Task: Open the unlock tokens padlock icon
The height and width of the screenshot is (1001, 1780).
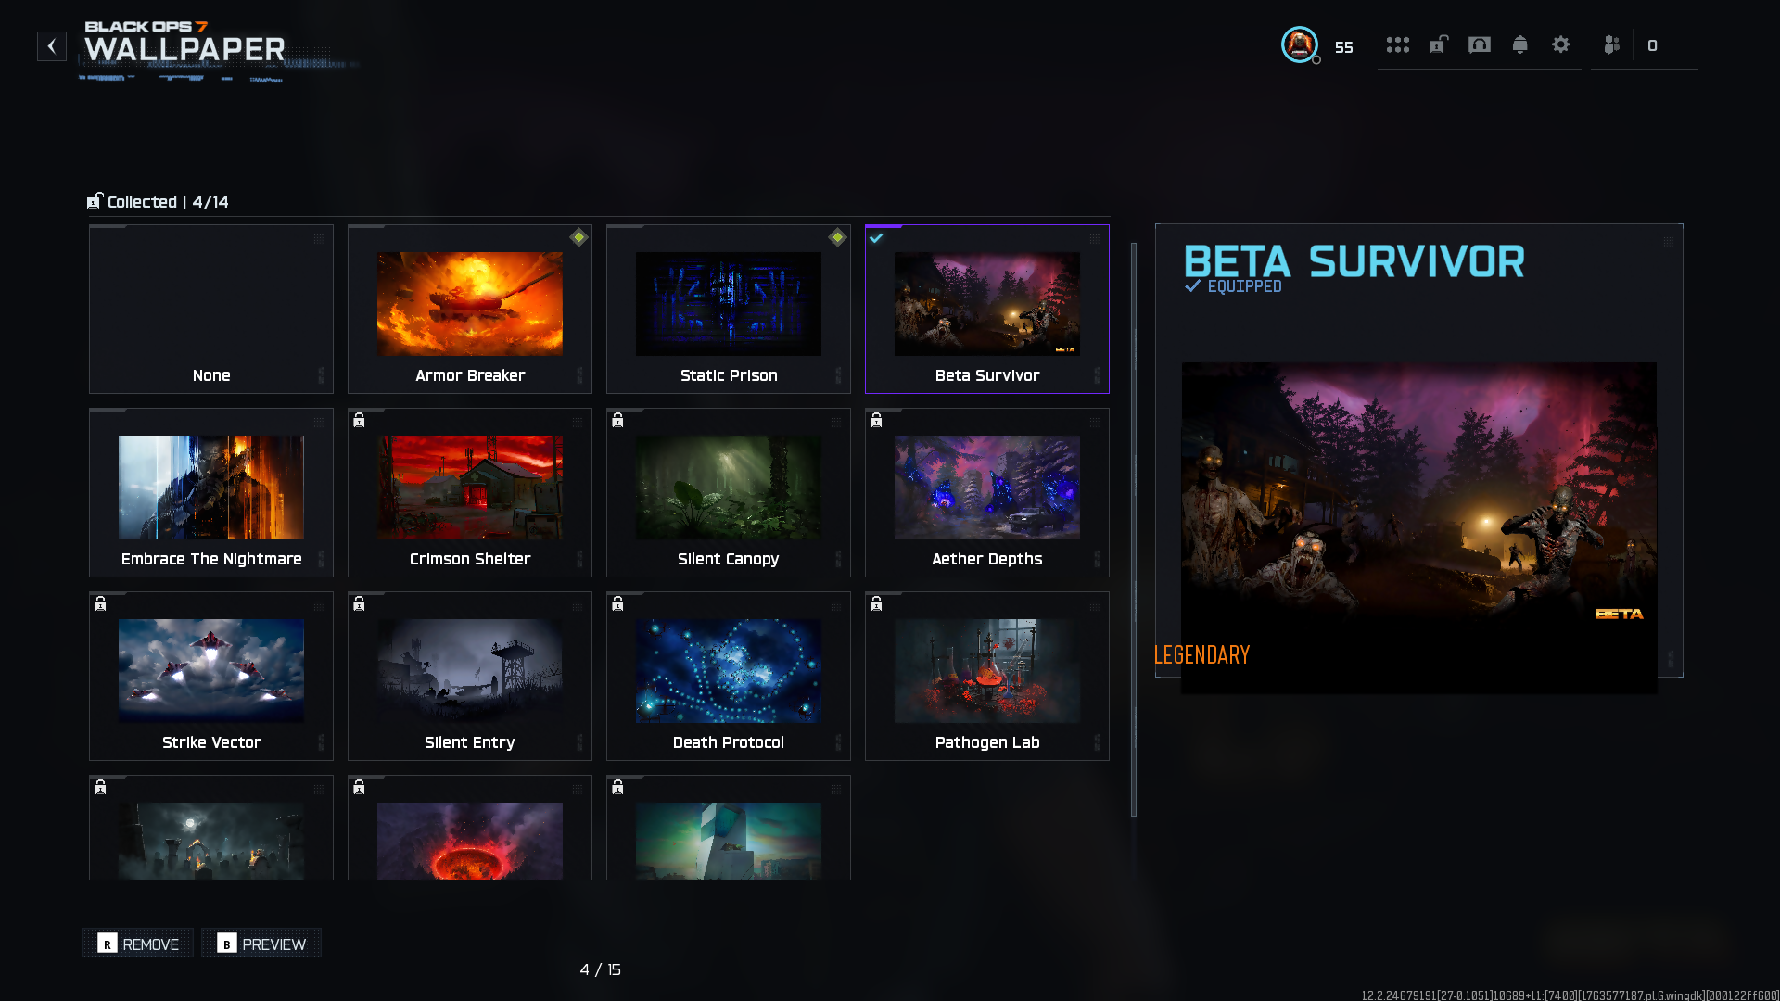Action: click(1438, 44)
